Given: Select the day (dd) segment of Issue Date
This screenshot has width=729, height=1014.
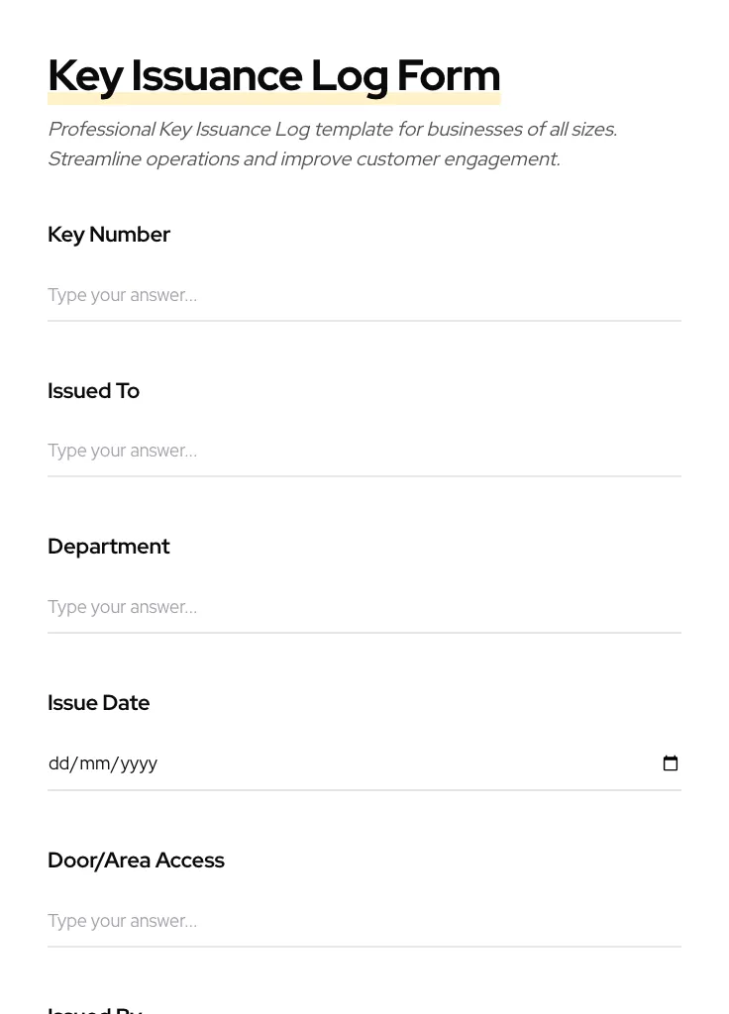Looking at the screenshot, I should (x=58, y=763).
